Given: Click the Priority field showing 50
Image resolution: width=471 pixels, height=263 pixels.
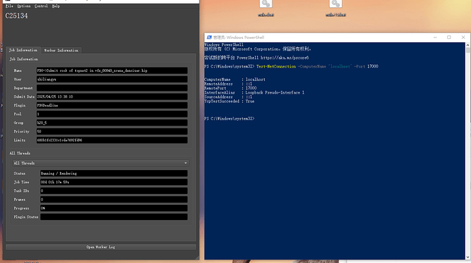Looking at the screenshot, I should (112, 132).
